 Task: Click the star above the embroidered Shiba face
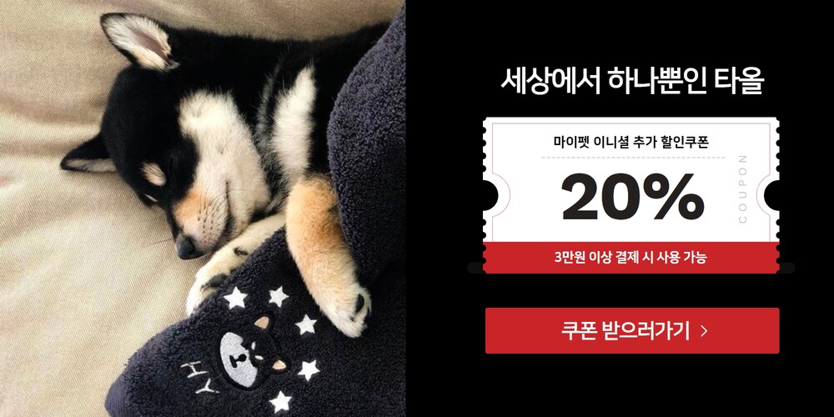tap(277, 296)
